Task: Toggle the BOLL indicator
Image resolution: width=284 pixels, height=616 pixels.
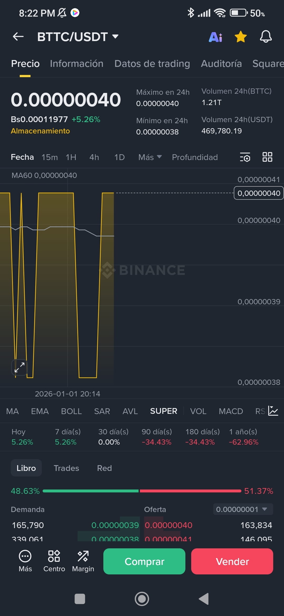Action: [71, 411]
